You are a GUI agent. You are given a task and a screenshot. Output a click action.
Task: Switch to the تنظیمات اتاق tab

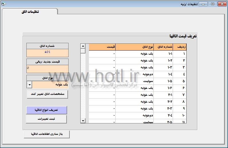(30, 12)
